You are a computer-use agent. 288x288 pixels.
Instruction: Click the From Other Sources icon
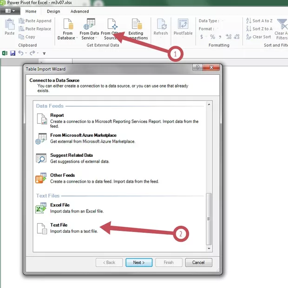(x=112, y=24)
